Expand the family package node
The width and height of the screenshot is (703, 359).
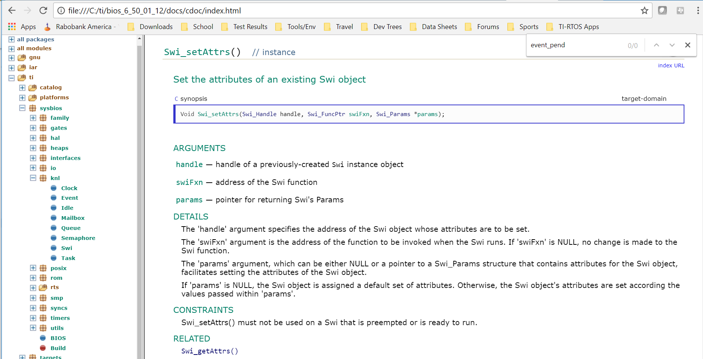33,118
